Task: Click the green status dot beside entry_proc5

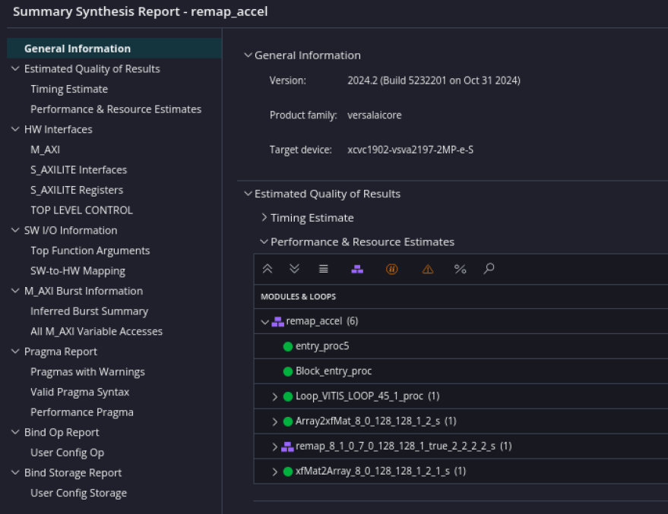Action: point(288,346)
